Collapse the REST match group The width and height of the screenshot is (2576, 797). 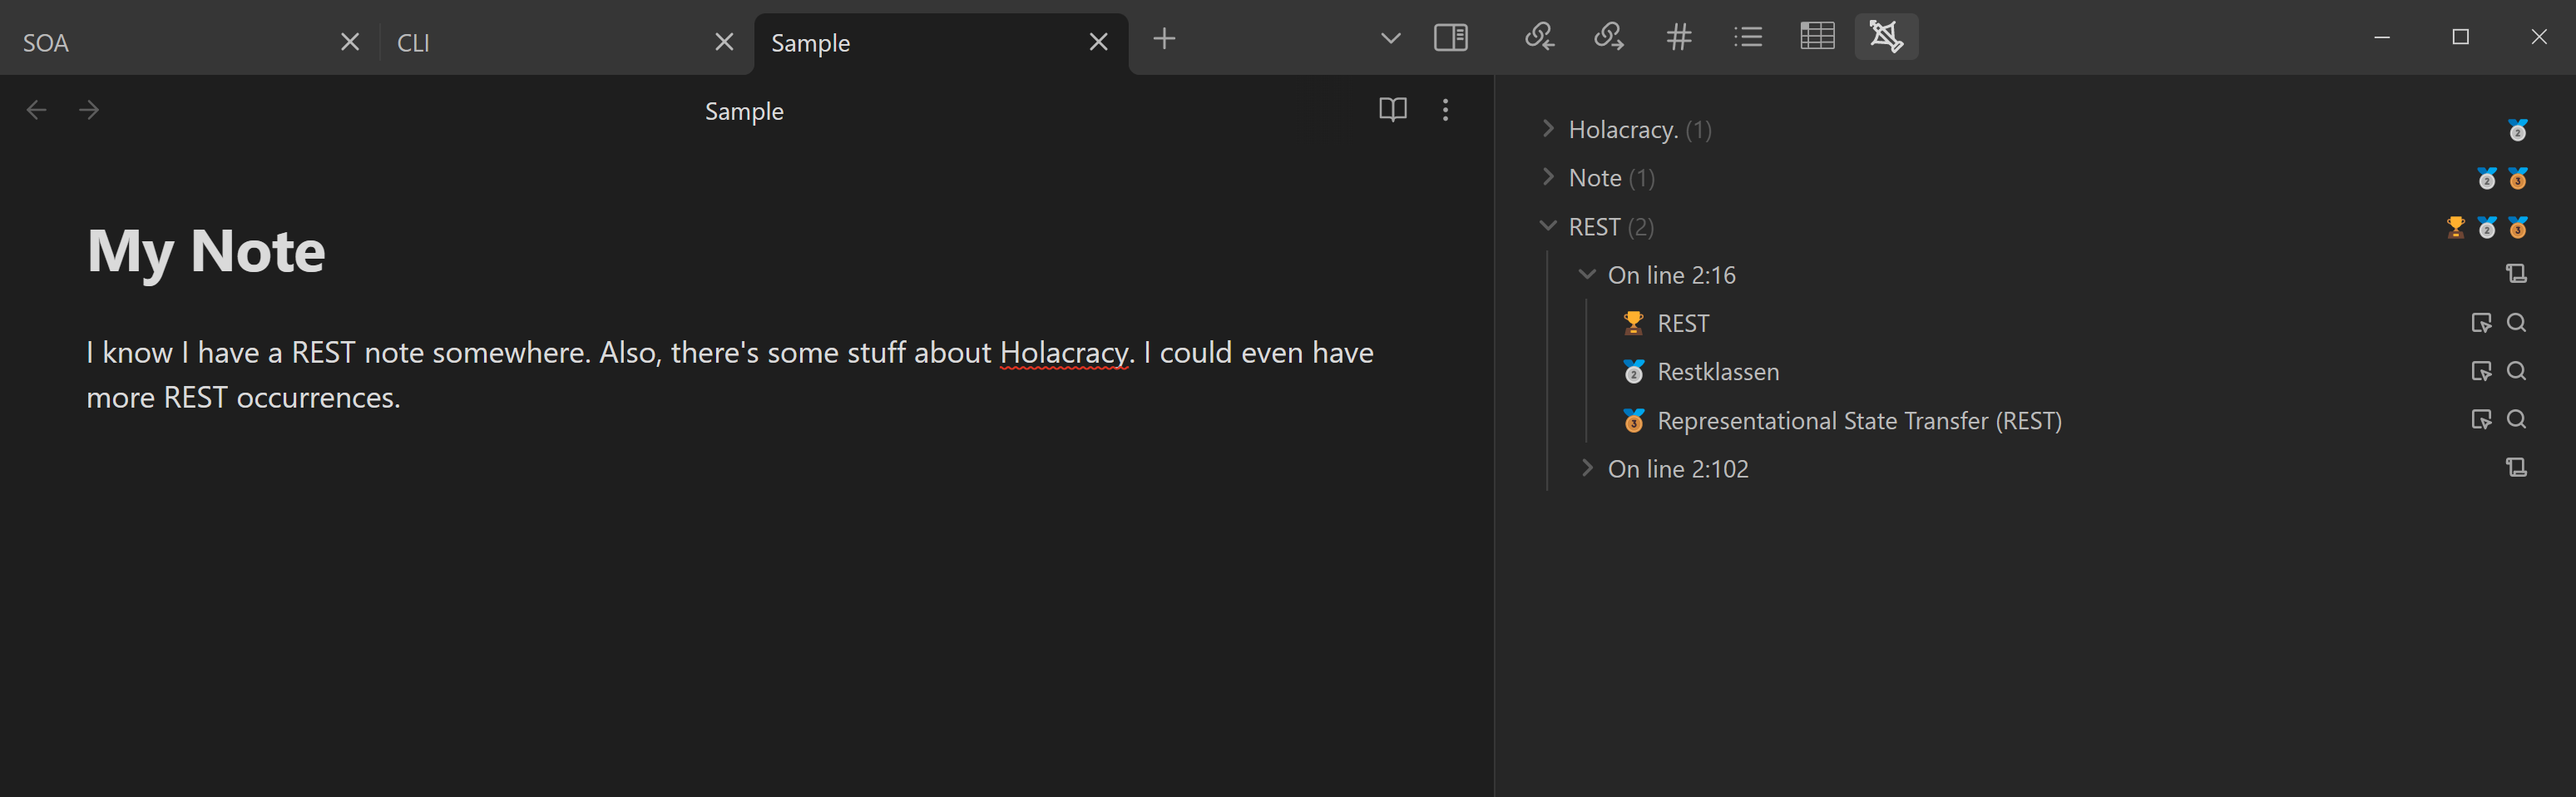[1548, 227]
